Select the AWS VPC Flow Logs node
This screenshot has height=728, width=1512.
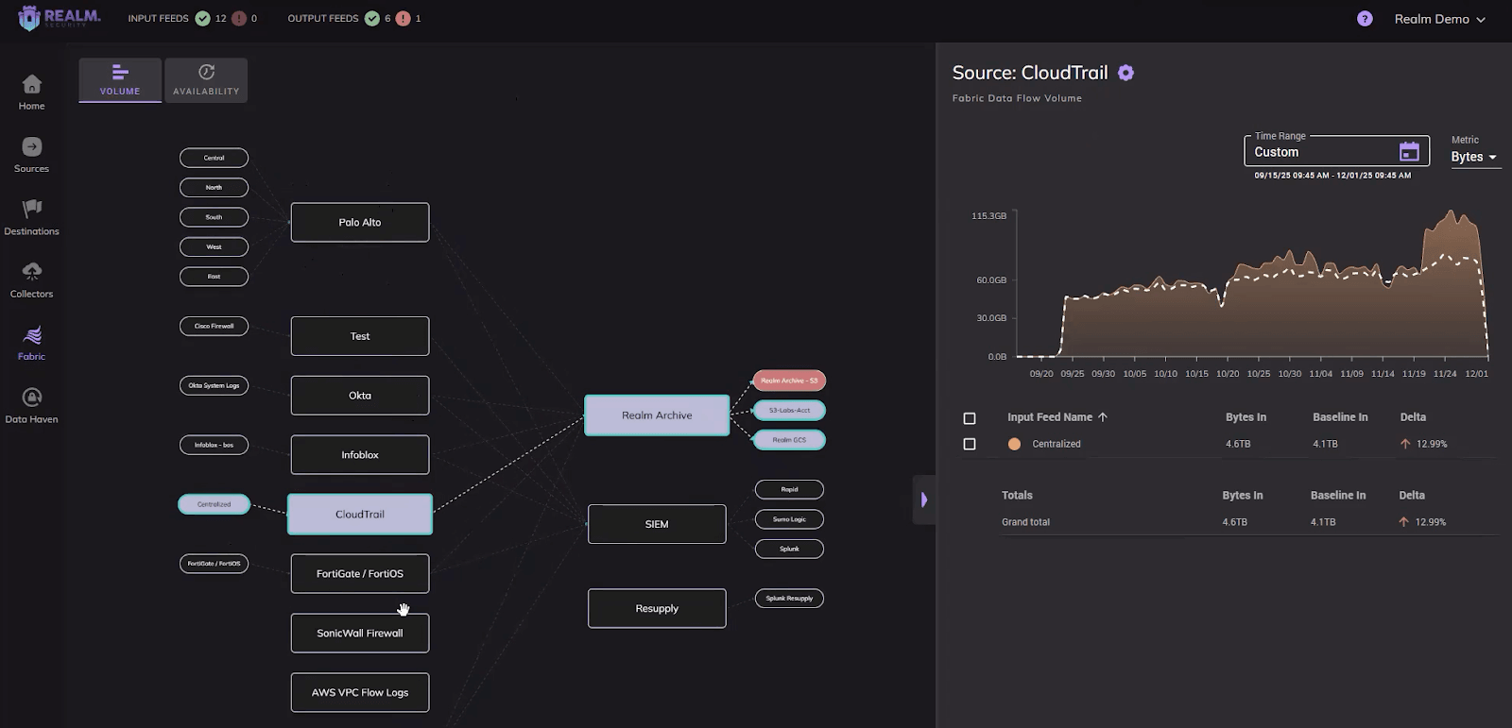(x=360, y=693)
